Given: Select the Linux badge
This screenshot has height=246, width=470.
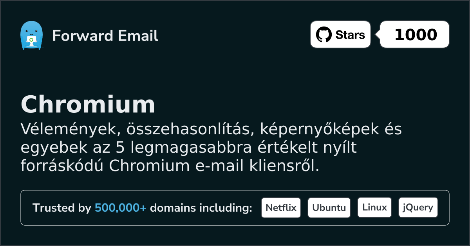Looking at the screenshot, I should pyautogui.click(x=374, y=208).
